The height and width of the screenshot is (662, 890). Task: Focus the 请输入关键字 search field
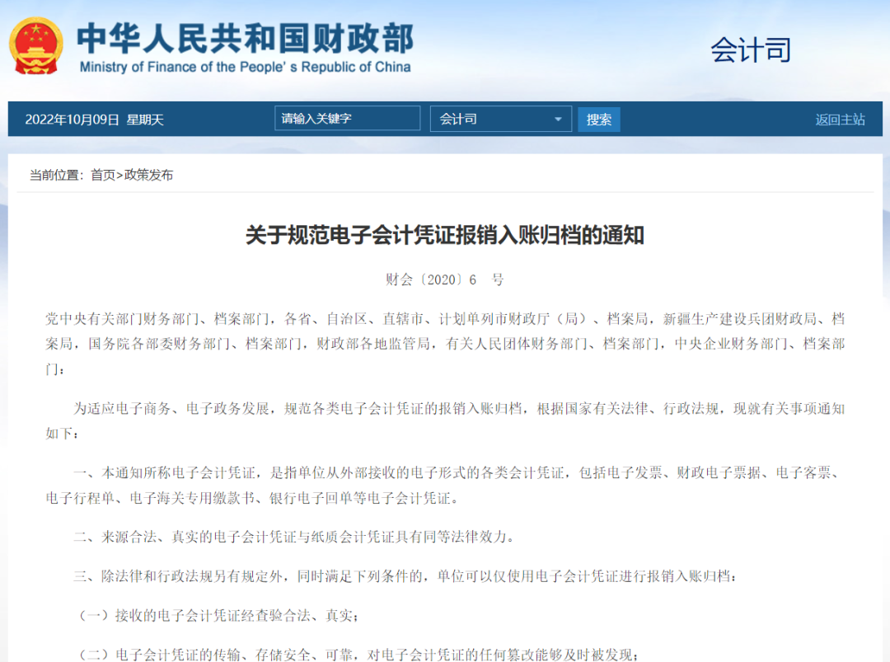347,119
